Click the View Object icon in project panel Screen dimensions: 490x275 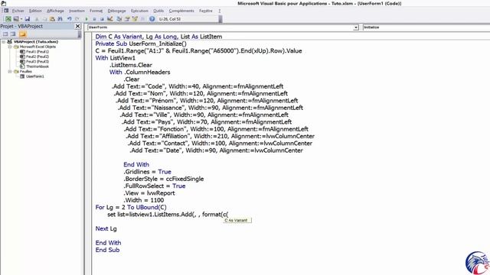[x=13, y=34]
